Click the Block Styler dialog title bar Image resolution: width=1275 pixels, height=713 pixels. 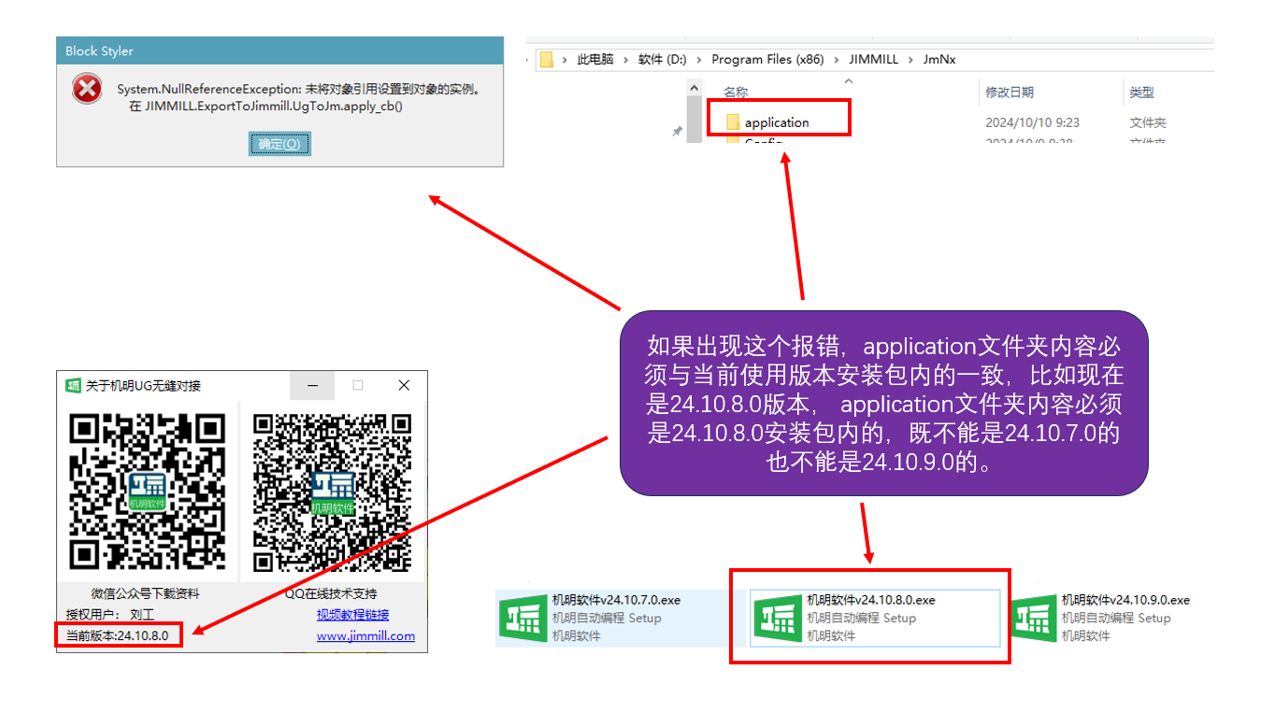pyautogui.click(x=279, y=50)
